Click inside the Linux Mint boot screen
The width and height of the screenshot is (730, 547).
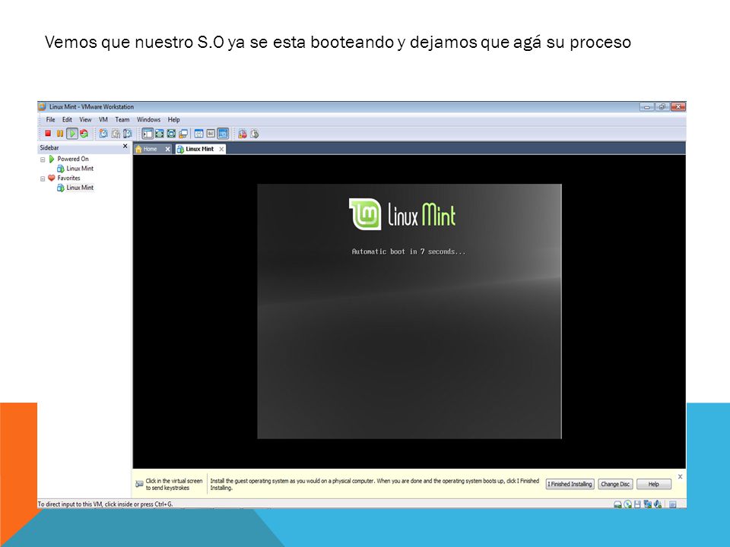pyautogui.click(x=409, y=311)
